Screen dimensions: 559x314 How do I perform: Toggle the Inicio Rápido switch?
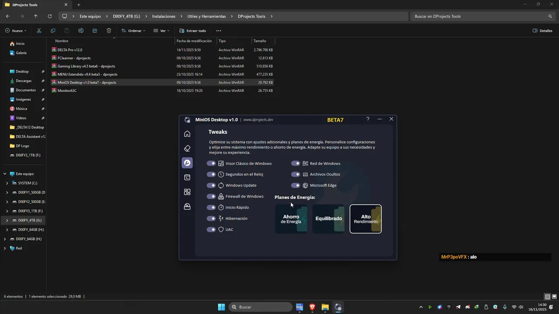[211, 208]
